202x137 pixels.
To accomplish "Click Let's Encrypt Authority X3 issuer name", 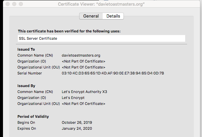I will pos(84,92).
